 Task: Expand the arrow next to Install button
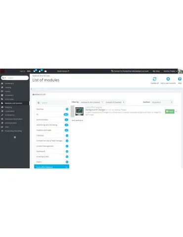click(176, 112)
